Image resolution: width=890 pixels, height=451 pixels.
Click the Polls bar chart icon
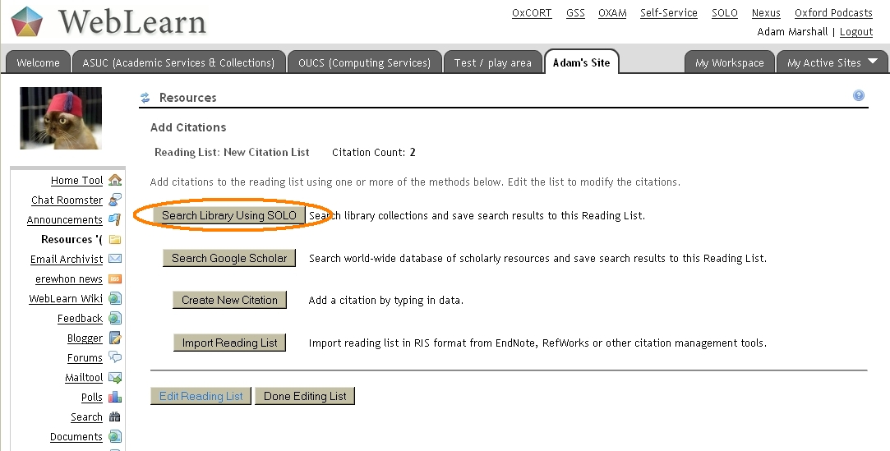tap(115, 397)
